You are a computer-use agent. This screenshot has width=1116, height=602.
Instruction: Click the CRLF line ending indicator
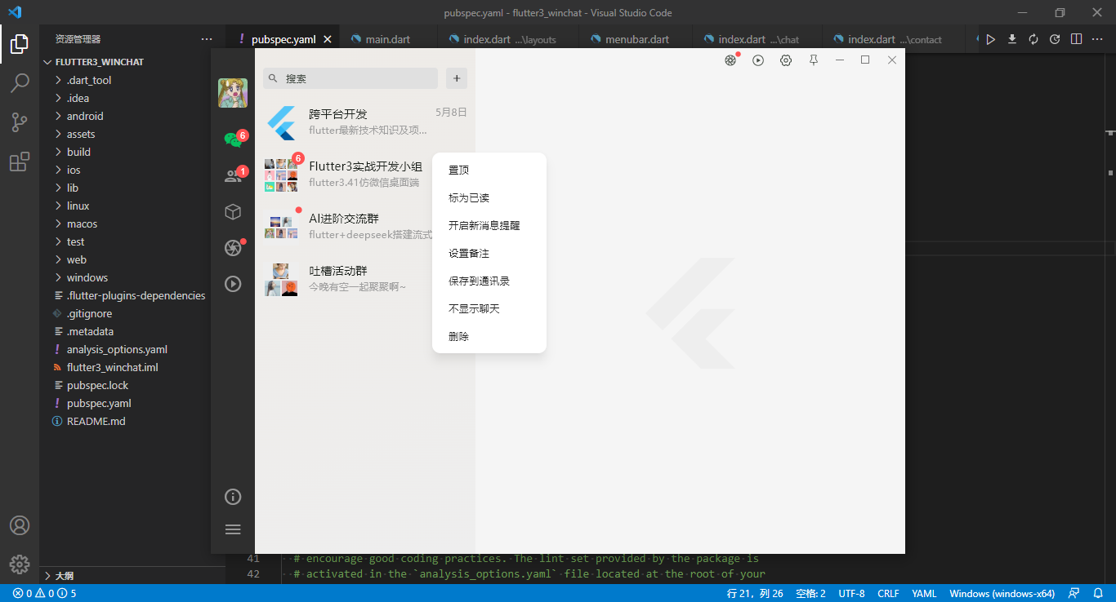point(888,593)
